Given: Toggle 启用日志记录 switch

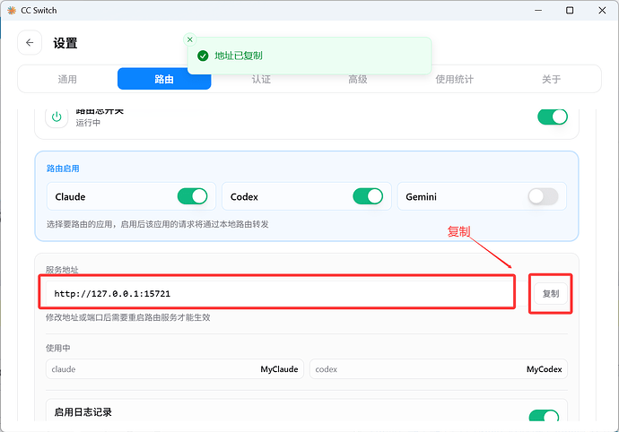Looking at the screenshot, I should point(544,416).
